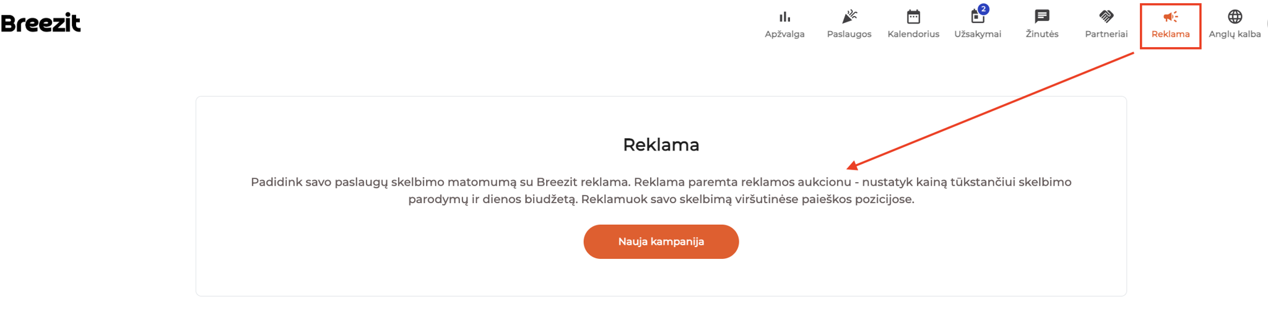Open the Paslaugos menu label
This screenshot has width=1268, height=335.
[x=849, y=34]
